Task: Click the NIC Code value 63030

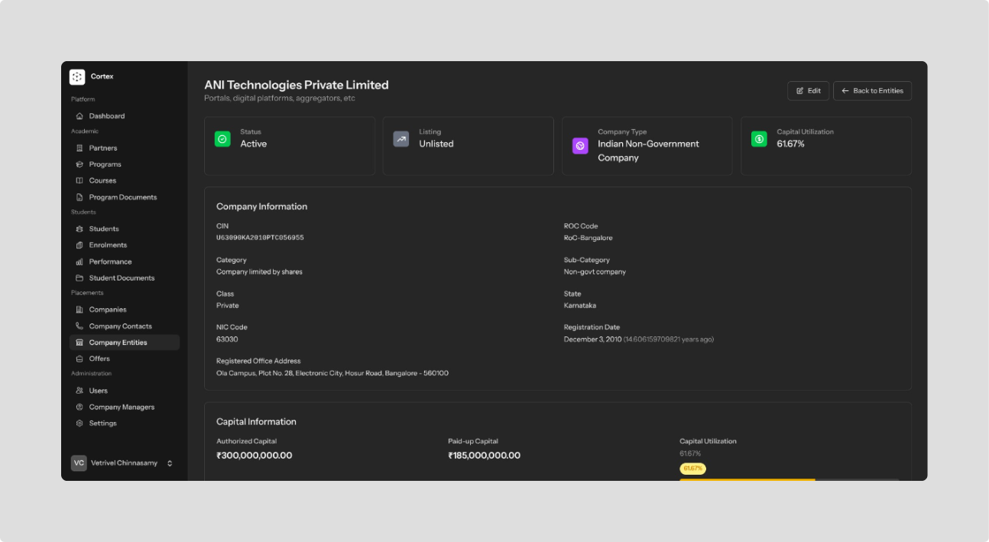Action: pyautogui.click(x=227, y=339)
